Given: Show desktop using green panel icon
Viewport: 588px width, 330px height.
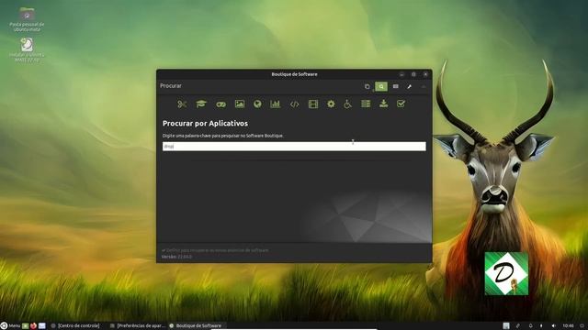Looking at the screenshot, I should (25, 326).
